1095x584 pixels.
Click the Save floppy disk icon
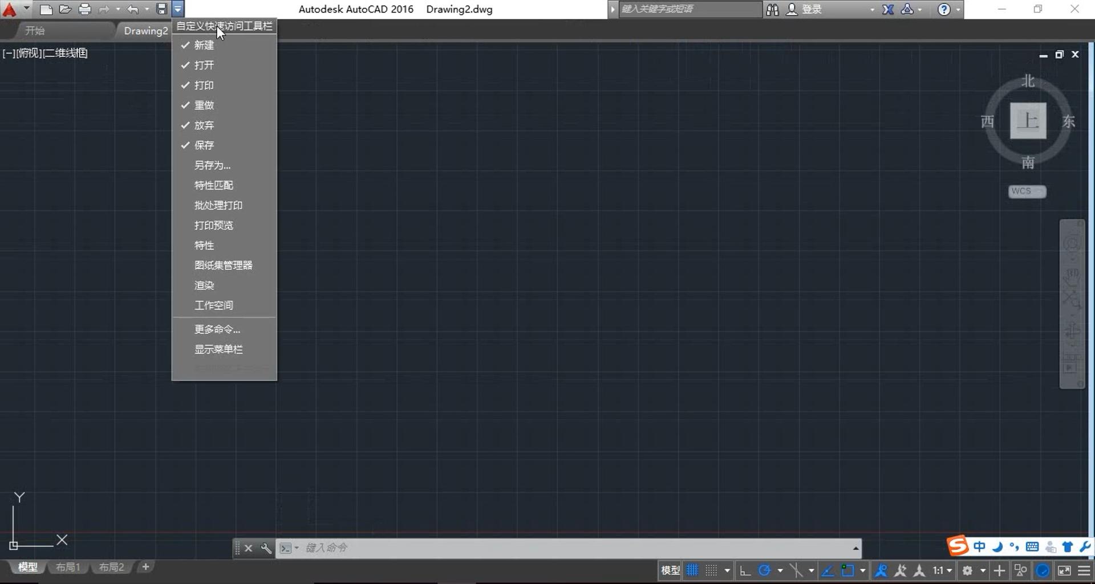[161, 9]
